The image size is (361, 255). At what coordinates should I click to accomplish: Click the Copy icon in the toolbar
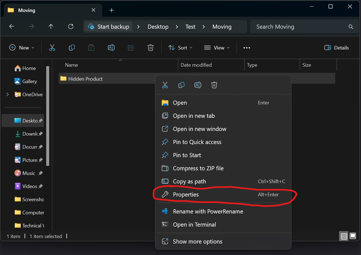72,48
